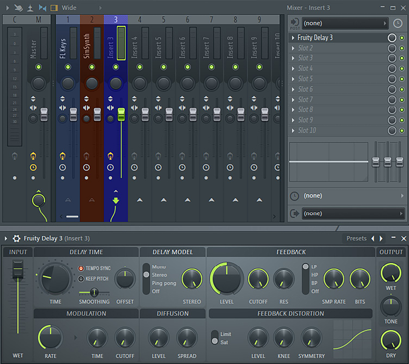This screenshot has height=364, width=409.
Task: Open mixer options menu arrow at top left
Action: pyautogui.click(x=8, y=8)
